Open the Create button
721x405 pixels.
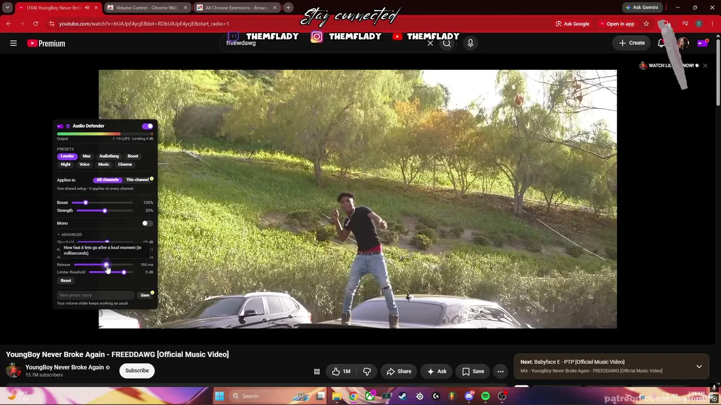click(631, 43)
